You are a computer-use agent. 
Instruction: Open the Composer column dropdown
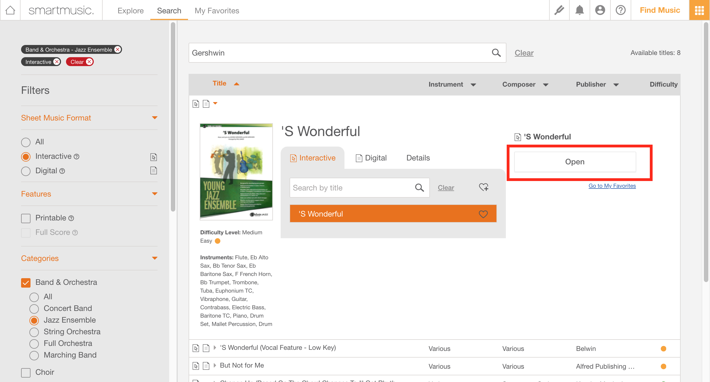point(546,85)
